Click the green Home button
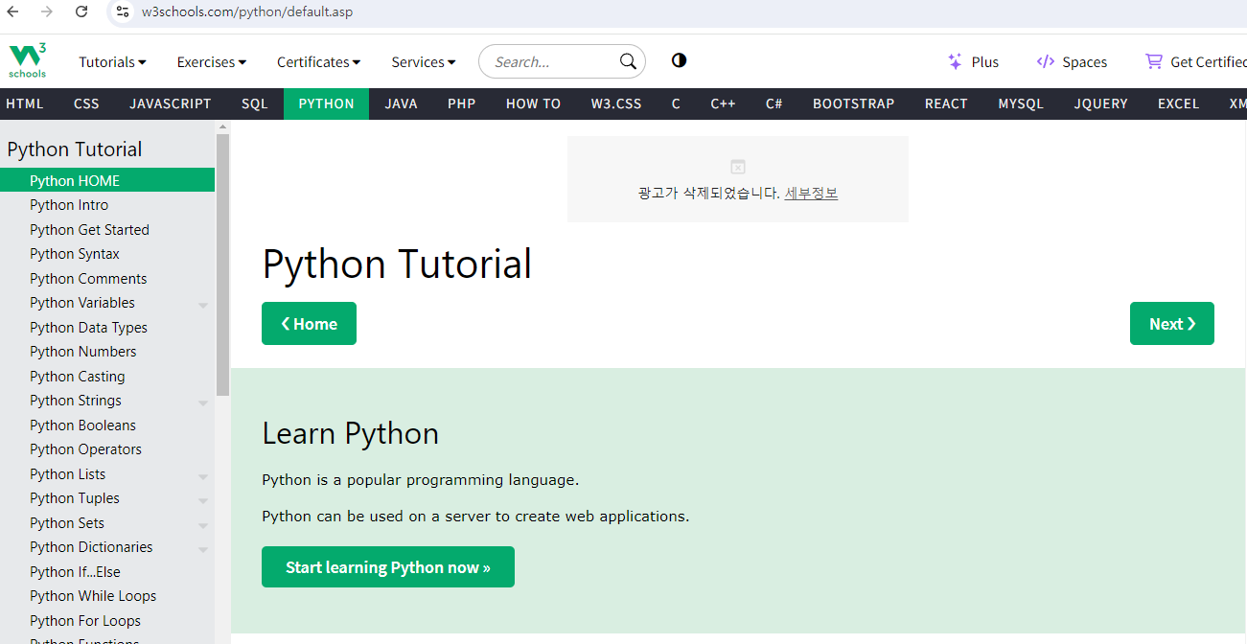 (x=309, y=324)
